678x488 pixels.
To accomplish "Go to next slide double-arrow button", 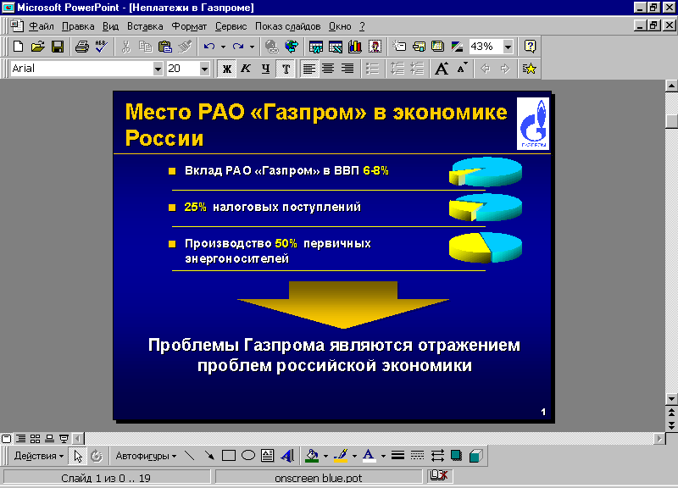I will (x=671, y=425).
